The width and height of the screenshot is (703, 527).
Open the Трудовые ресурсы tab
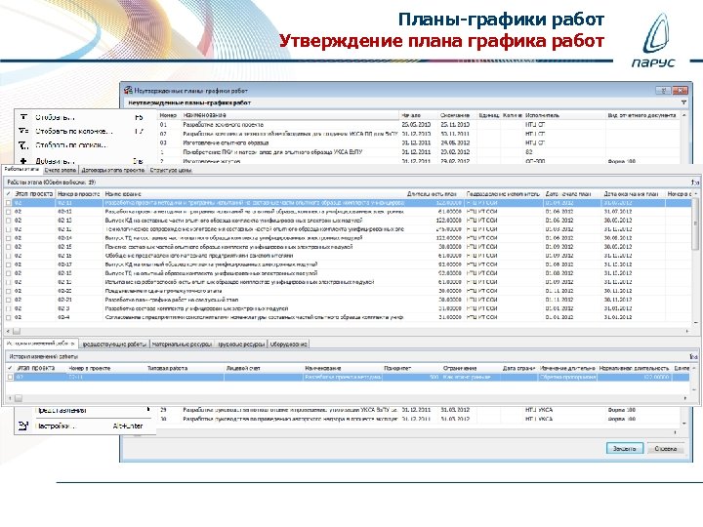[x=241, y=345]
